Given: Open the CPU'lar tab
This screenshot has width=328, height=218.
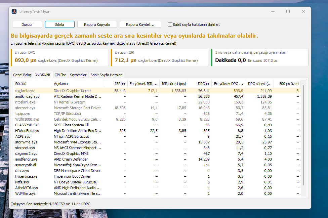Looking at the screenshot, I should [x=60, y=75].
